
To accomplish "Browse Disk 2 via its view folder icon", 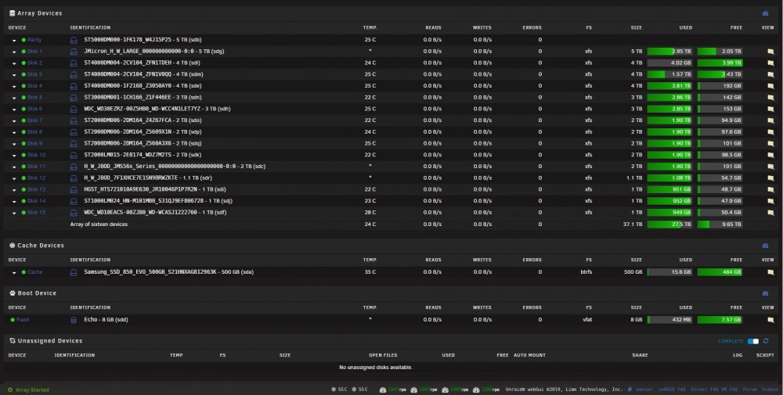I will pos(770,63).
